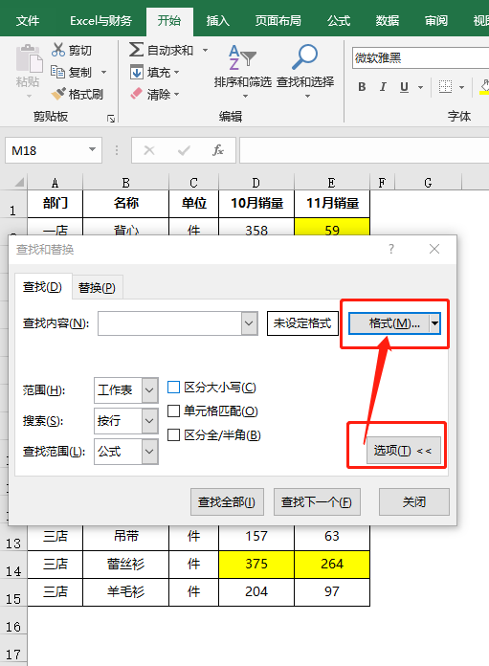Expand the underline style dropdown arrow
Viewport: 489px width, 666px height.
point(420,87)
